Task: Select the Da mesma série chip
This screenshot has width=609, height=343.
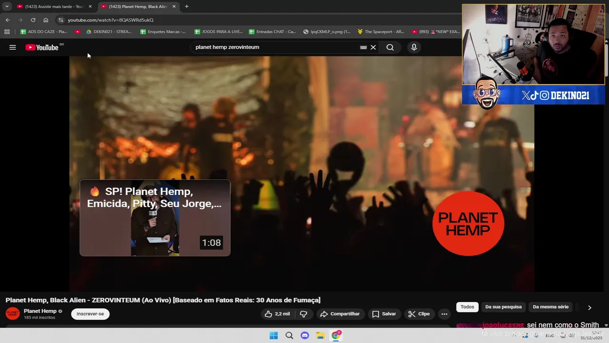Action: tap(550, 307)
